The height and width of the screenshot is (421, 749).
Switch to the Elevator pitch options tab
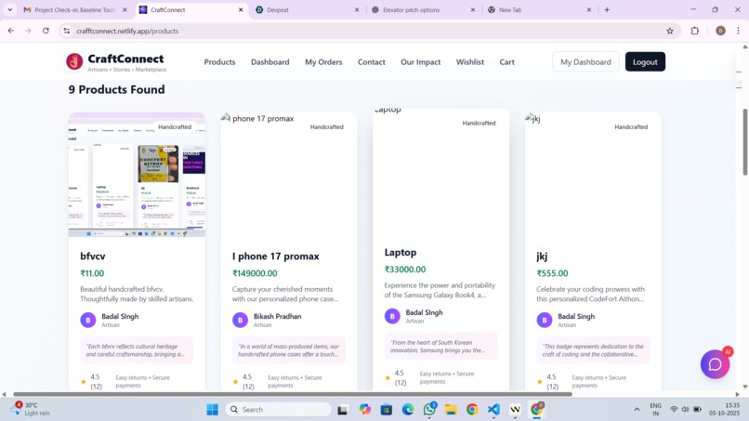[x=423, y=9]
